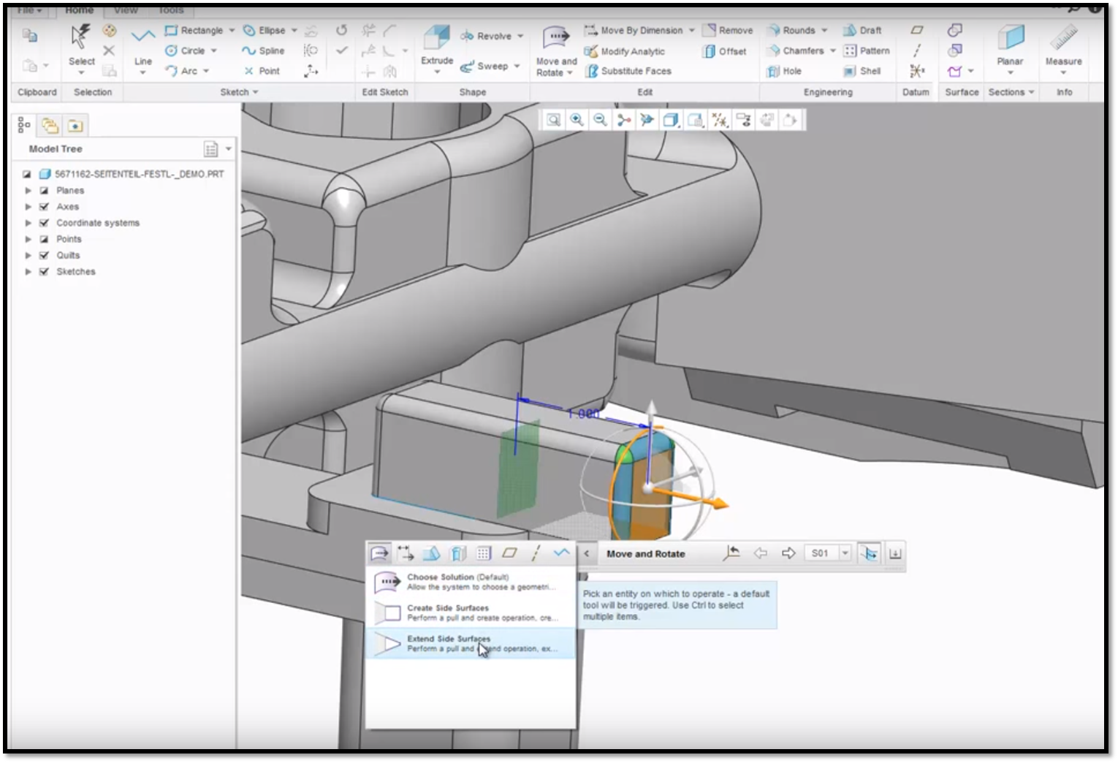Click the display style cube icon in view toolbar

click(x=671, y=120)
